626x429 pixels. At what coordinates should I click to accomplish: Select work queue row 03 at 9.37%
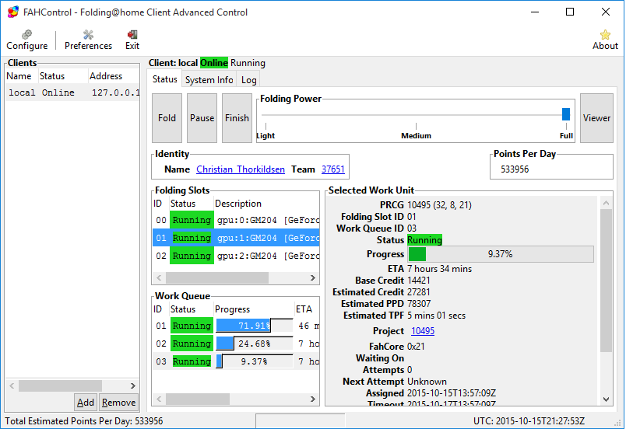click(236, 361)
